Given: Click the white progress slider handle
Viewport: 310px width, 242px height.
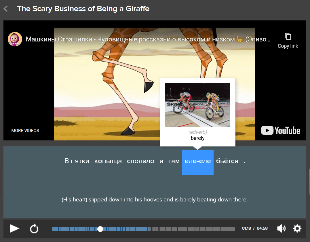Looking at the screenshot, I should [x=100, y=229].
